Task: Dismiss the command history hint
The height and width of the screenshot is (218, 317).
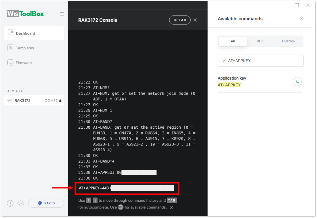Action: click(172, 207)
